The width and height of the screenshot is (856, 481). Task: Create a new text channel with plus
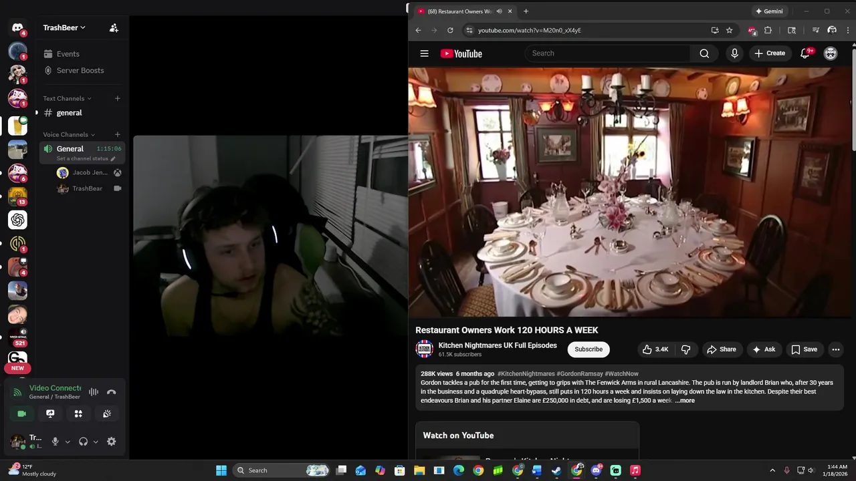pyautogui.click(x=117, y=98)
